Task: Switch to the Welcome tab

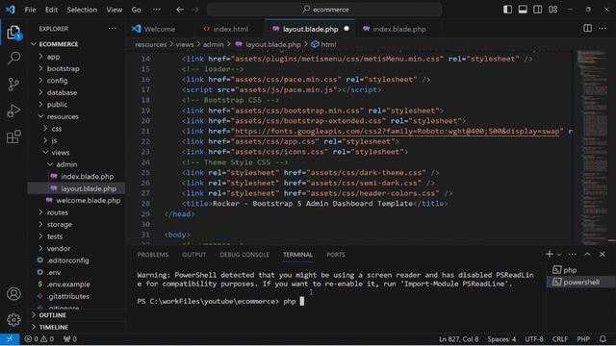Action: 159,29
